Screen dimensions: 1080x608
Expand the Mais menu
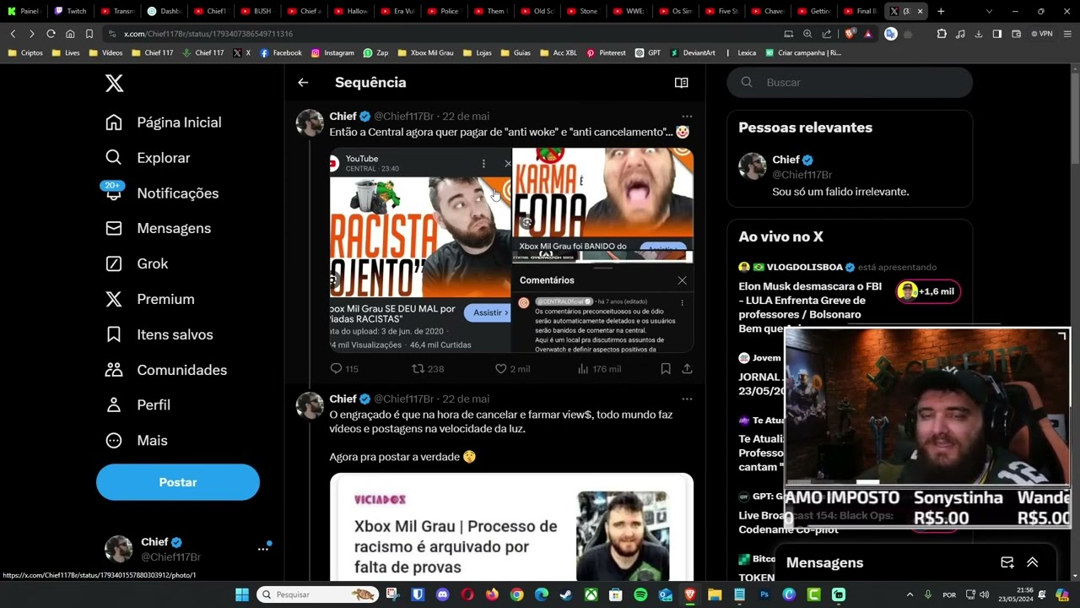(136, 441)
